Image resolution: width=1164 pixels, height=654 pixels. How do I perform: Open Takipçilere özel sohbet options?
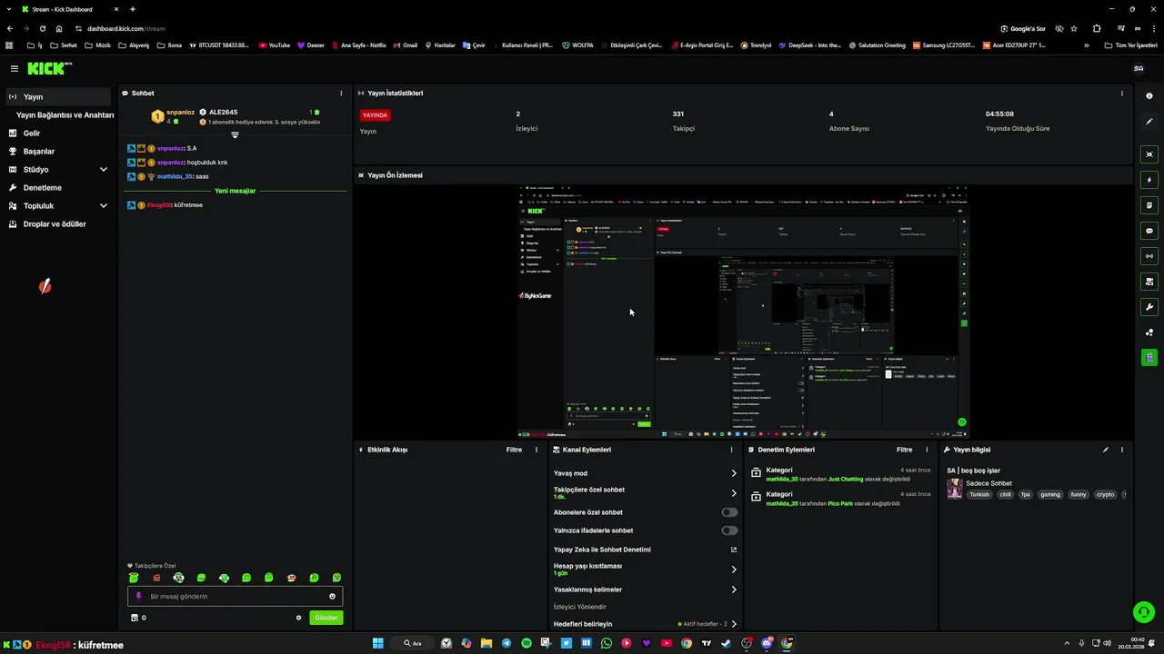[734, 493]
